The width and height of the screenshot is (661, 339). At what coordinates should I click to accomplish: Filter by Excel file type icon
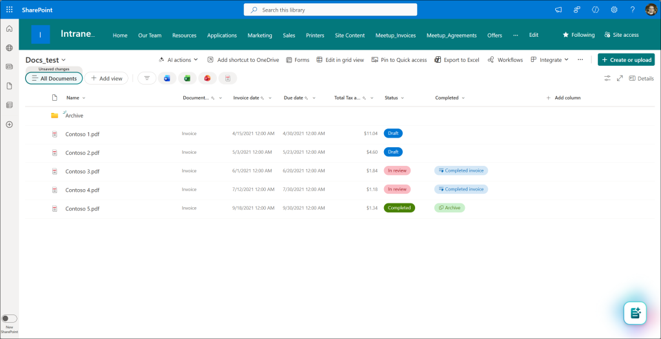coord(187,78)
